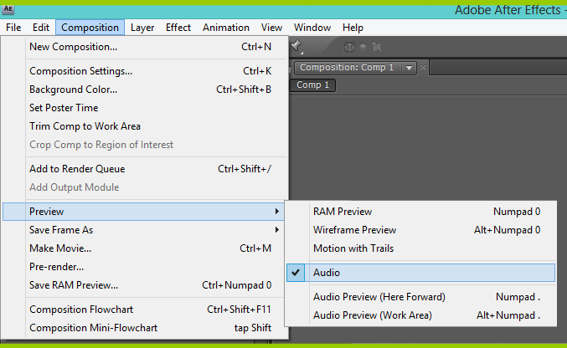Select Make Movie... menu item
Screen dimensions: 567x348
[x=146, y=248]
